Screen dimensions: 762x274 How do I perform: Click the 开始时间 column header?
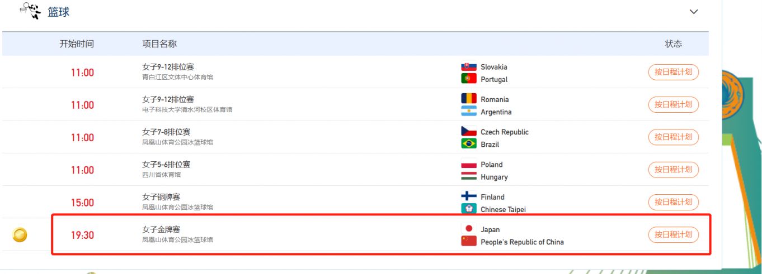tap(77, 44)
